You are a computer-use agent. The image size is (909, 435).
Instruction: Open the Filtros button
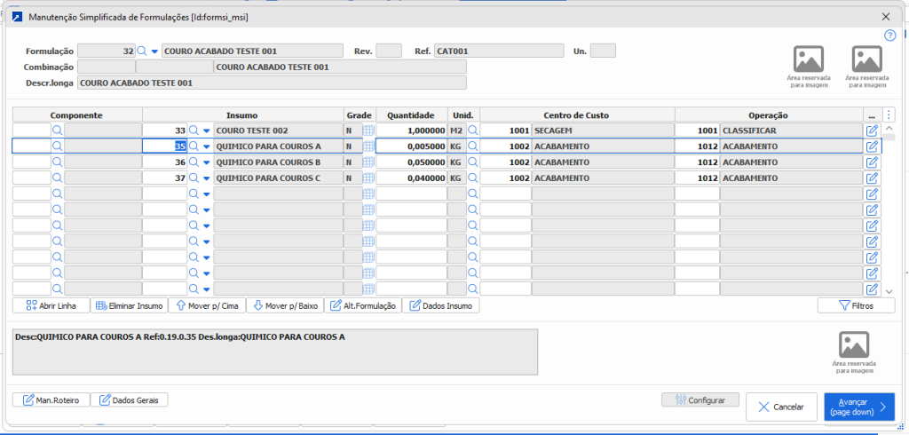pos(856,305)
